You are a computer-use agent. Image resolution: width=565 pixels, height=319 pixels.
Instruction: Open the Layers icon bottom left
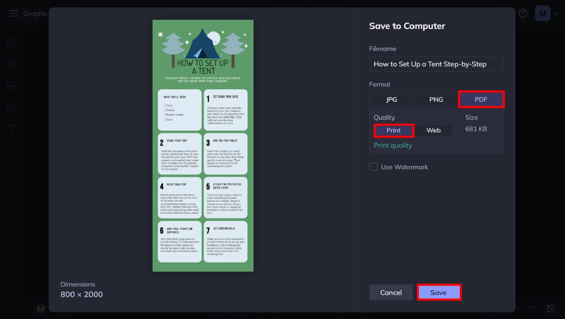coord(41,309)
